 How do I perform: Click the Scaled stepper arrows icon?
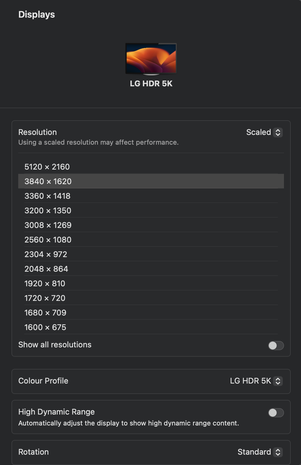point(278,133)
